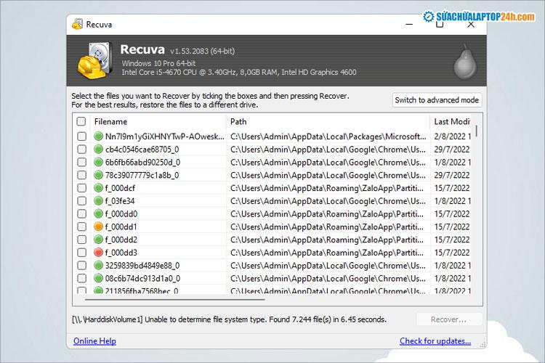
Task: Click green state icon of 08c6b74dc913d1a0_0
Action: click(98, 278)
